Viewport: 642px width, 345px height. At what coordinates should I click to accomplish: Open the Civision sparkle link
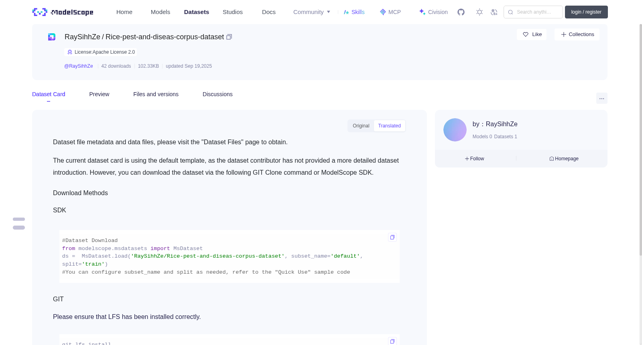(x=433, y=12)
